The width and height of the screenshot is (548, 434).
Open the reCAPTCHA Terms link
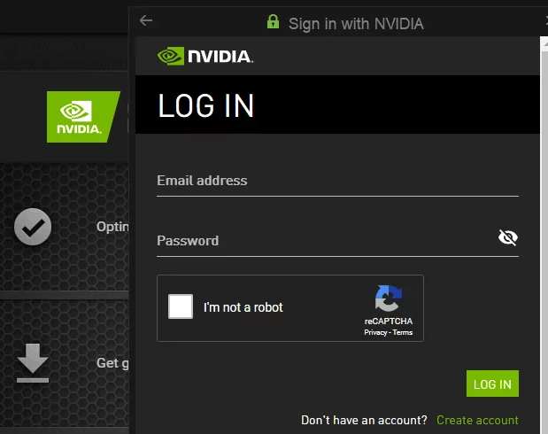tap(403, 332)
